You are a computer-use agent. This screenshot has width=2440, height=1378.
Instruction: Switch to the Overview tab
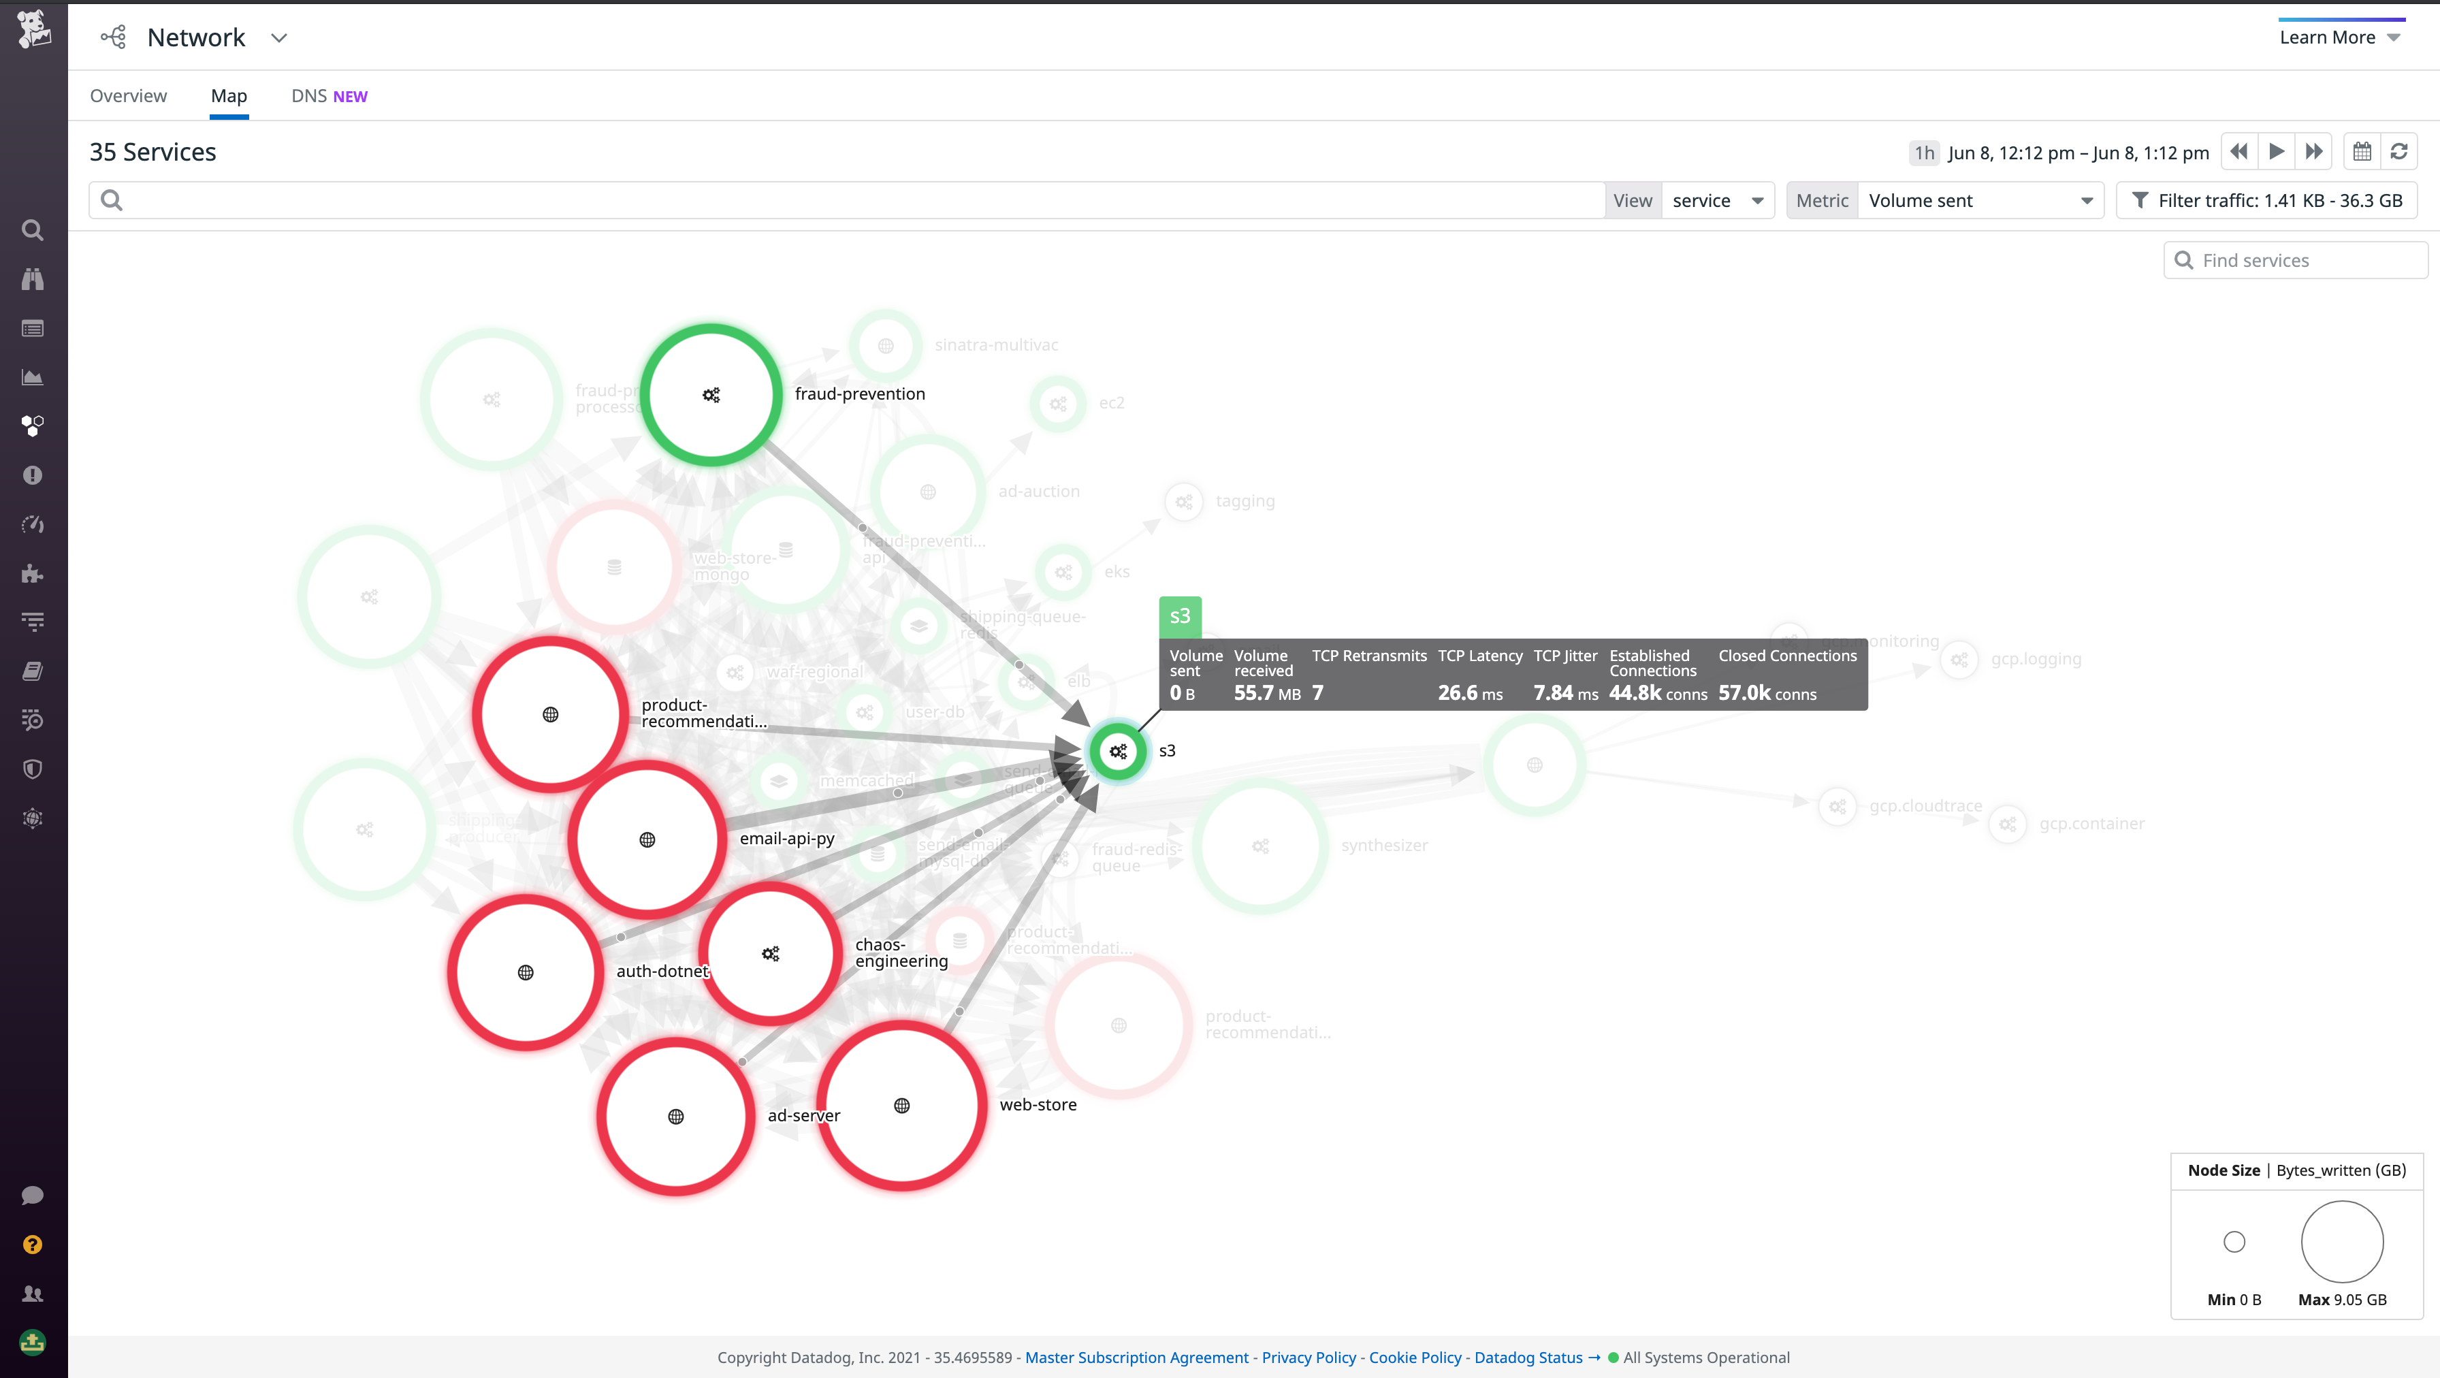(x=128, y=95)
